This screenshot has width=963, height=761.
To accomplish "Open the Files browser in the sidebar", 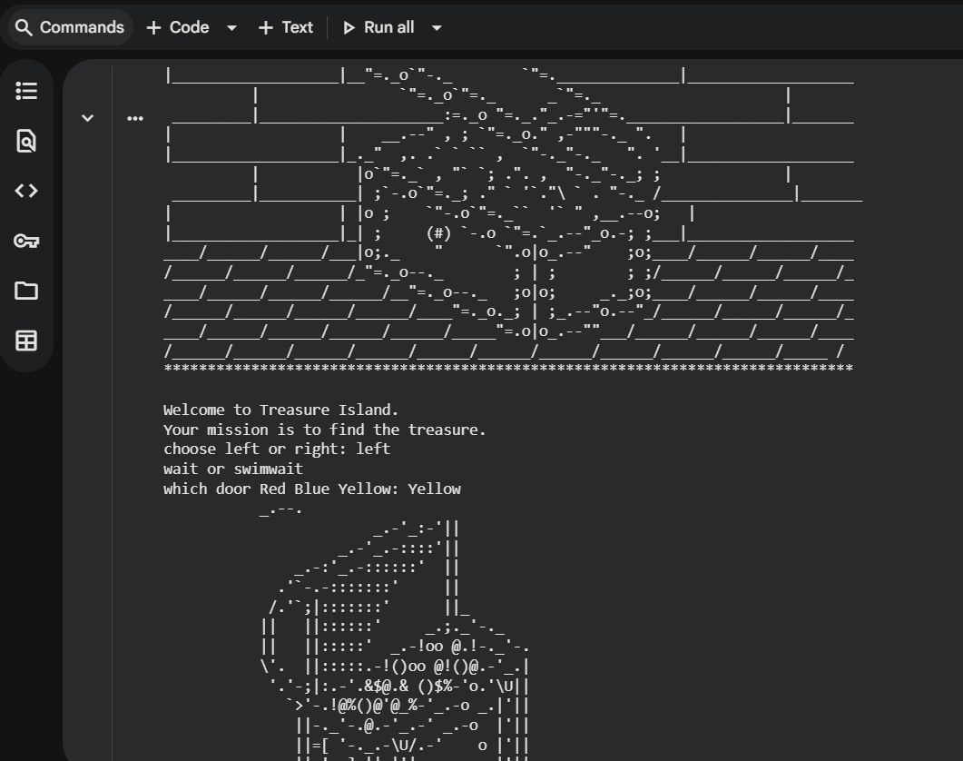I will pos(26,291).
